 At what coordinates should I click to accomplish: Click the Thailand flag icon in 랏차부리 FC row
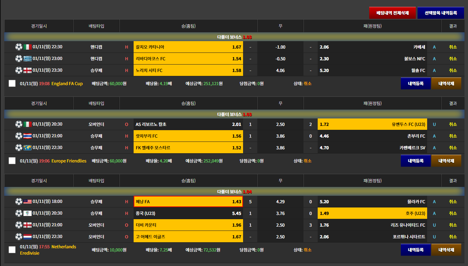point(28,136)
